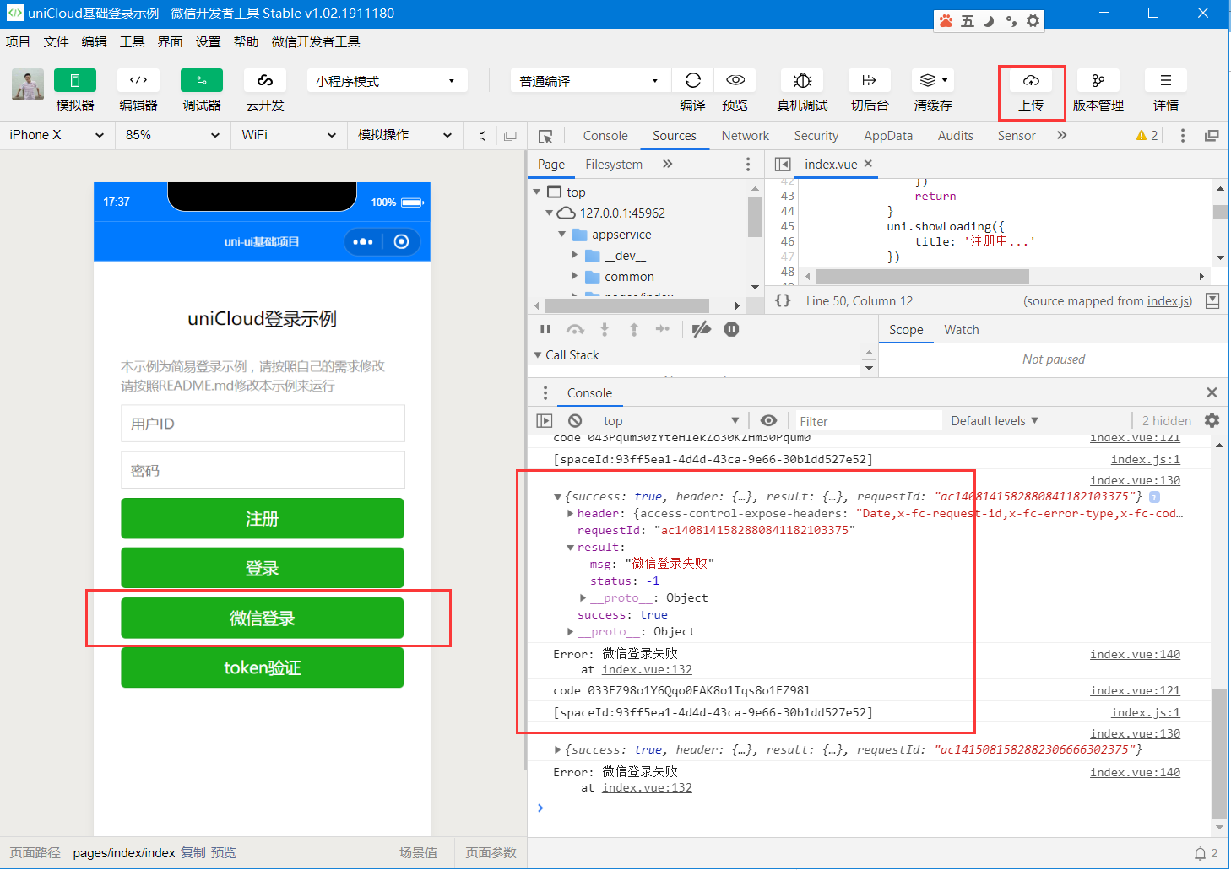Image resolution: width=1231 pixels, height=870 pixels.
Task: Toggle file navigator sidebar icon
Action: pos(783,165)
